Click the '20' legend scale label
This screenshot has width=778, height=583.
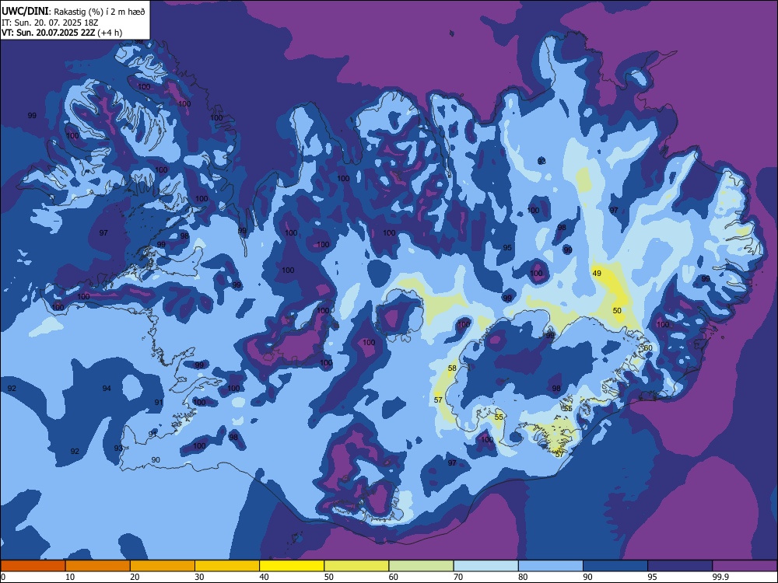135,577
